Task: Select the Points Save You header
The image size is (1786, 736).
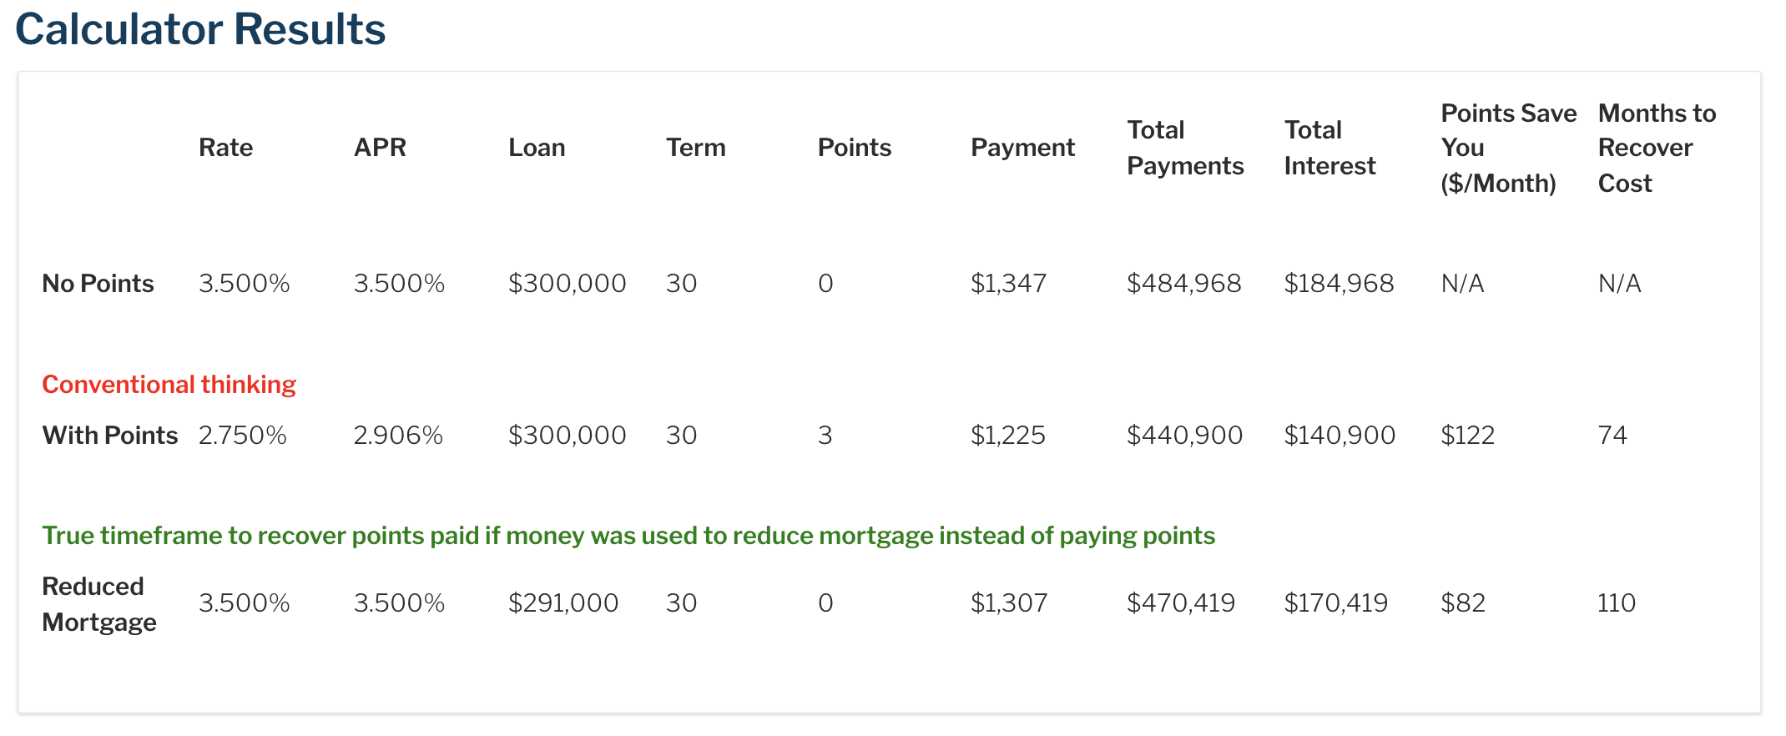Action: [1509, 148]
